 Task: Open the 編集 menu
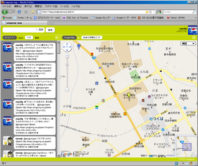point(18,6)
